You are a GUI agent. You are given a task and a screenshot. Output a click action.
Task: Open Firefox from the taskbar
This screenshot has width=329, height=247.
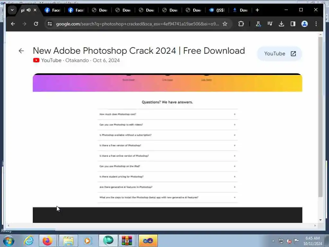[x=48, y=241]
